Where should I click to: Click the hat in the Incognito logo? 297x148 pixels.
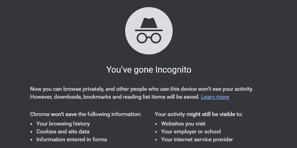tap(148, 24)
